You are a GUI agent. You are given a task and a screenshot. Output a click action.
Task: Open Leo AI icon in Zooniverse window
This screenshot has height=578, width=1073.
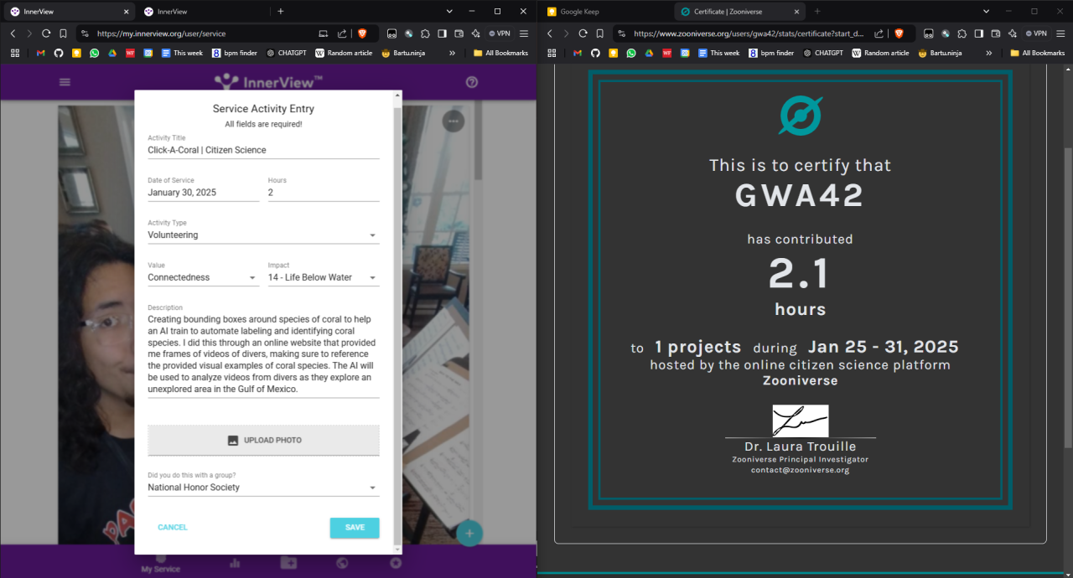pos(1012,34)
